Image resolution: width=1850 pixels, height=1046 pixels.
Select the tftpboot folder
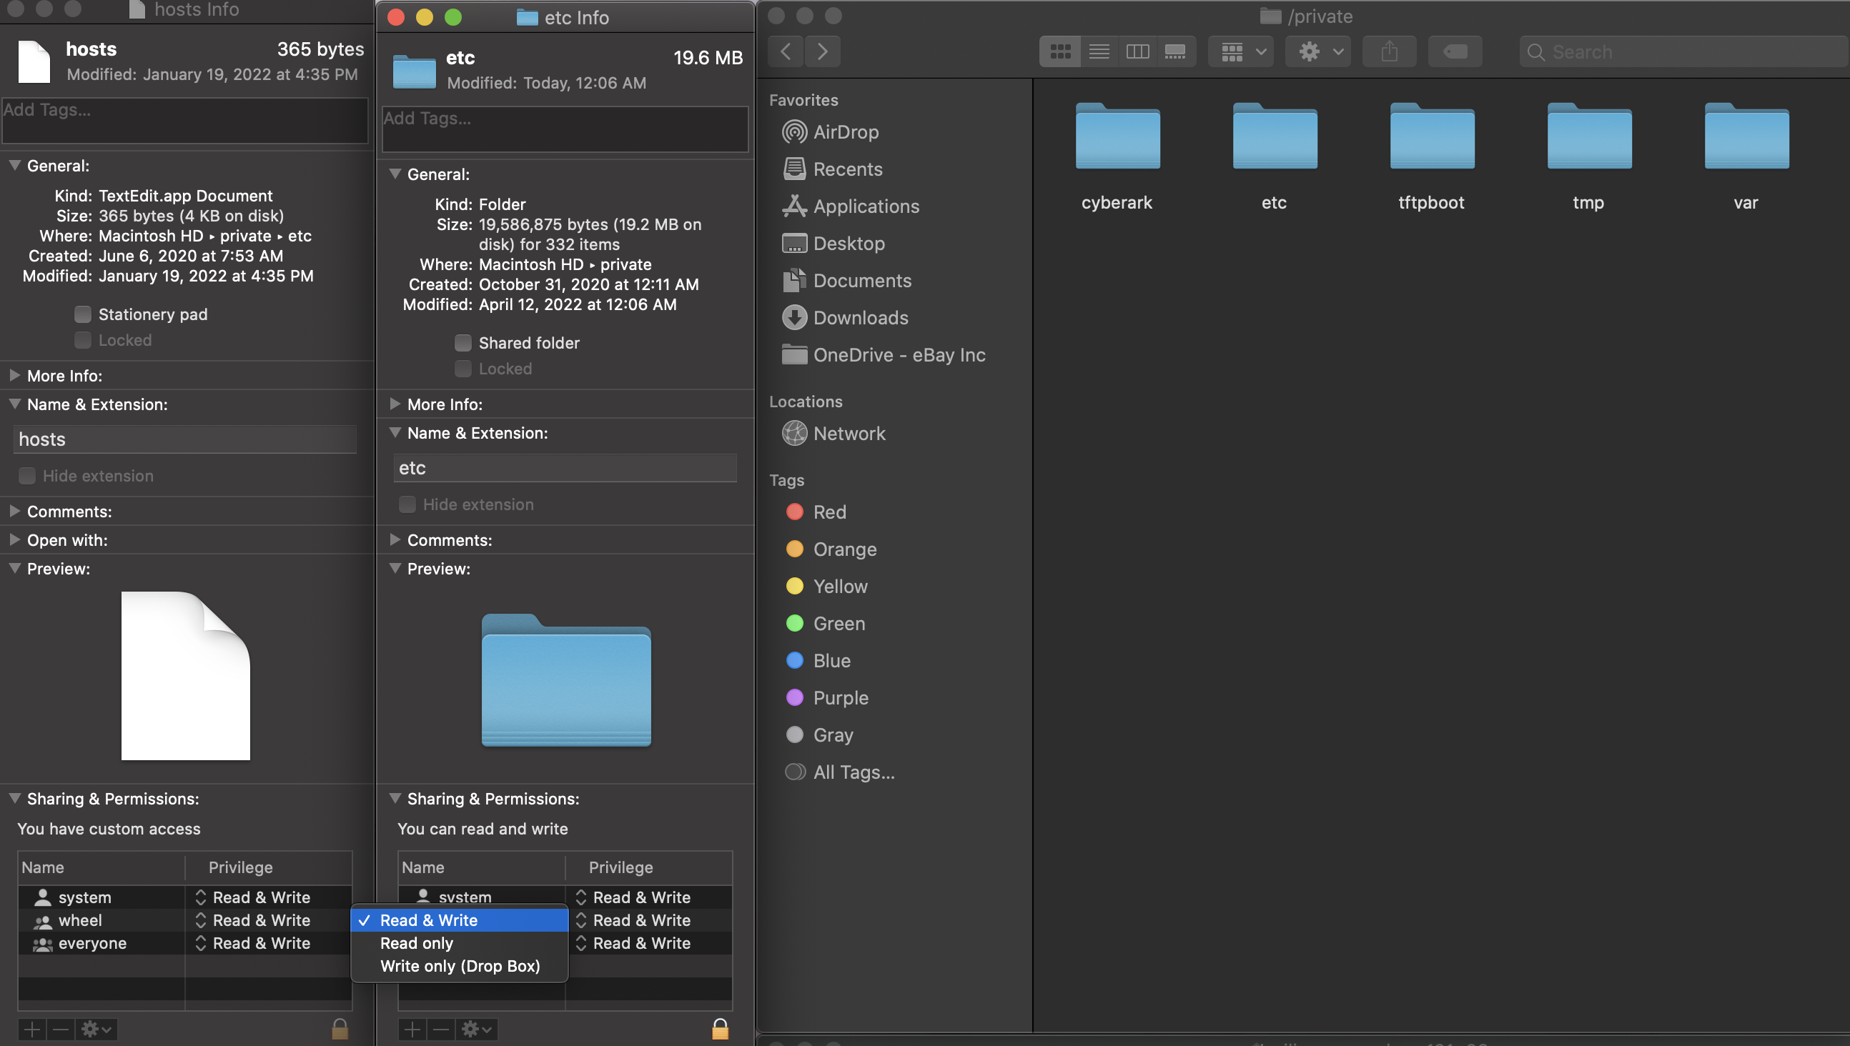click(x=1431, y=156)
